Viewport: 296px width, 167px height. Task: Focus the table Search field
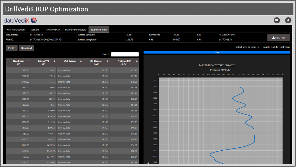click(x=125, y=54)
